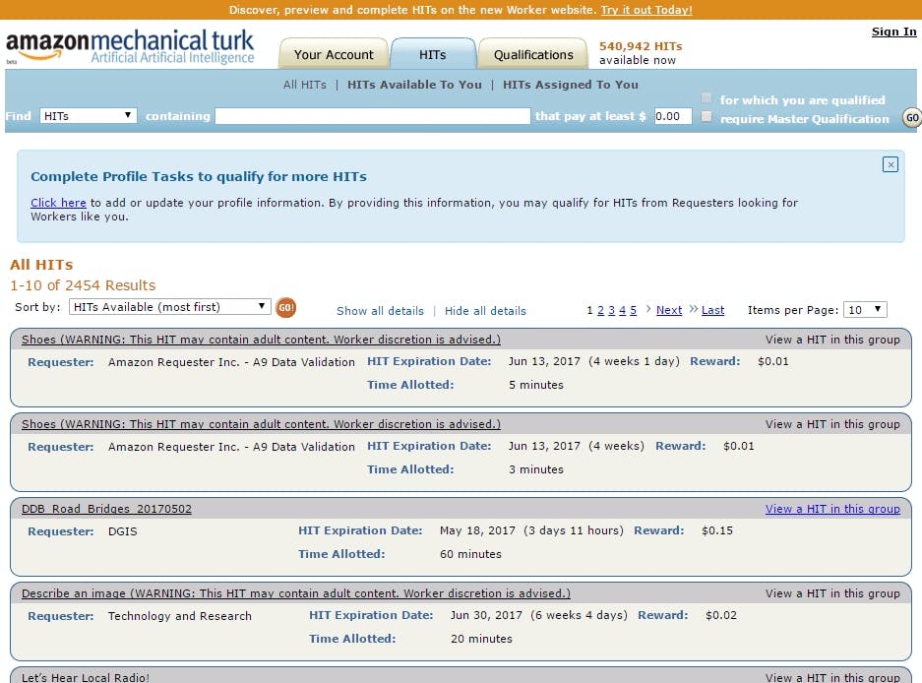Select "HITs Available To You"
The image size is (922, 683).
(x=414, y=85)
